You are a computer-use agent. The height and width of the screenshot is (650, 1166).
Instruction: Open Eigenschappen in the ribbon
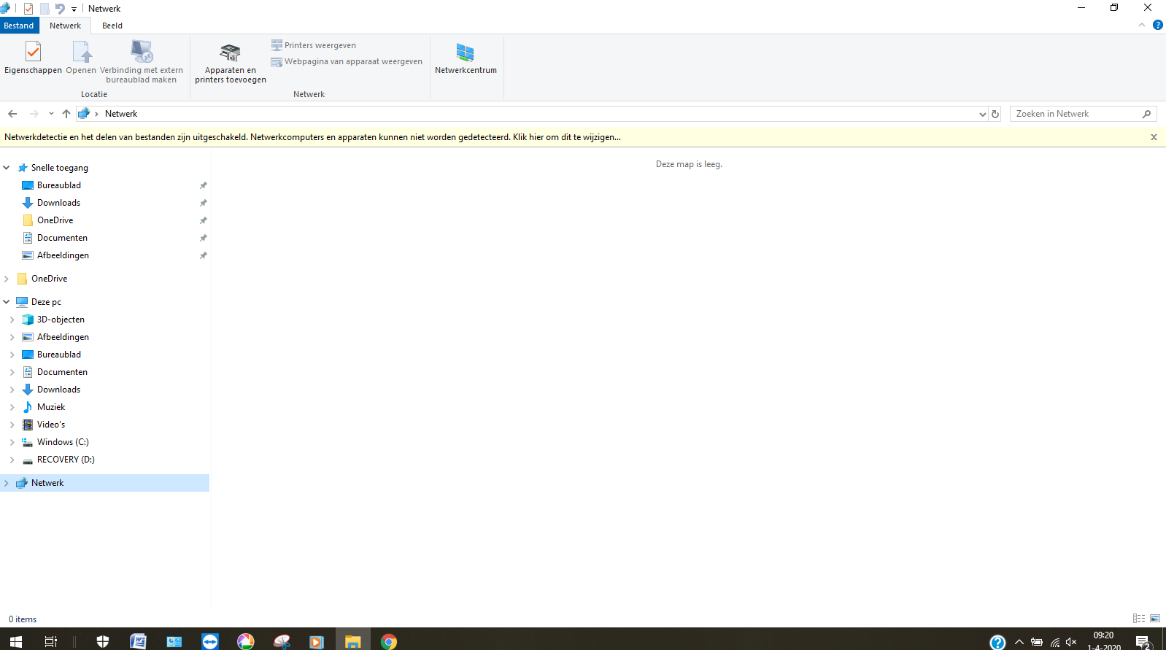[x=33, y=57]
